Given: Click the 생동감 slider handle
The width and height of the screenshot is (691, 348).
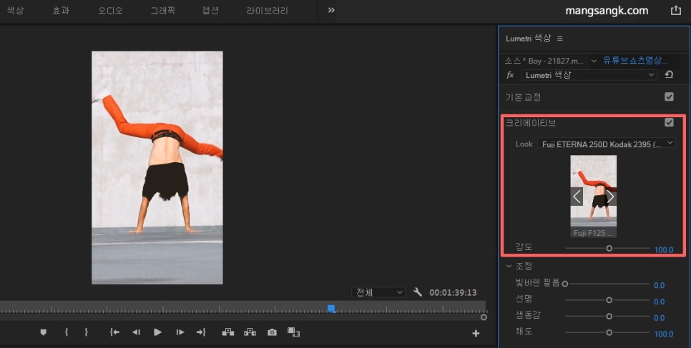Looking at the screenshot, I should [609, 317].
